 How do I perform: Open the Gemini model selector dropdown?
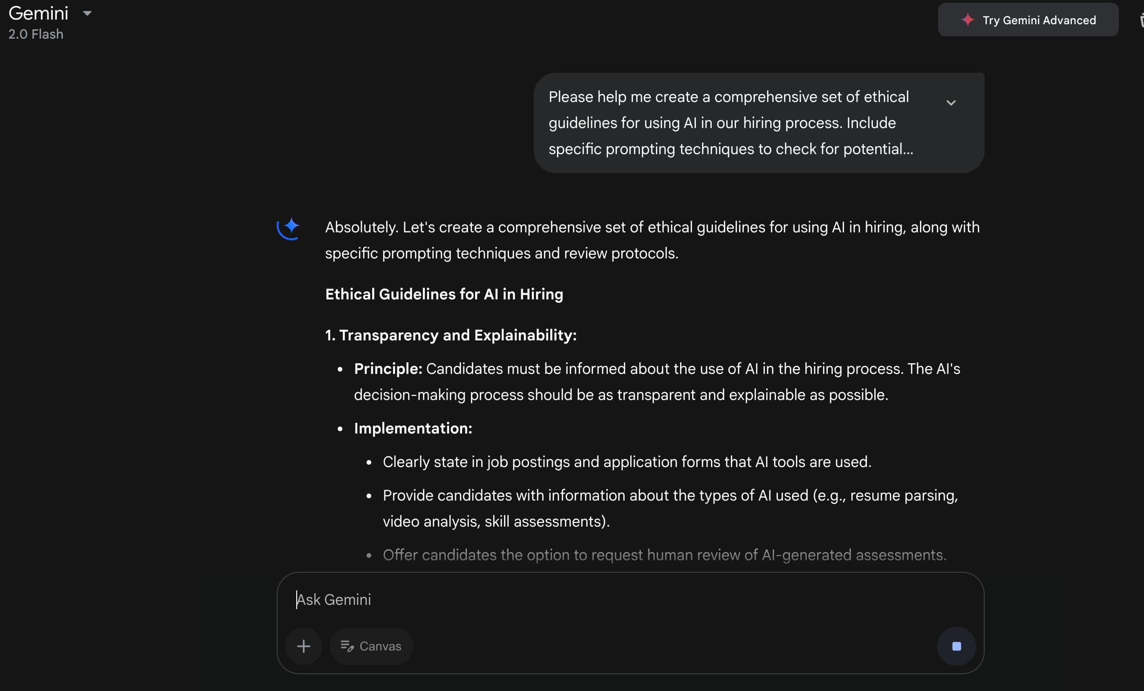point(88,13)
